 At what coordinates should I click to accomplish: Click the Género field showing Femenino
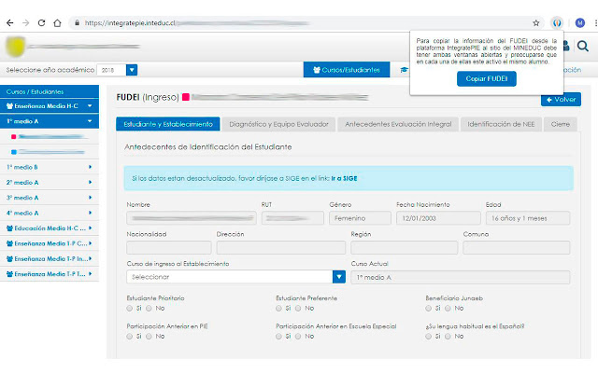point(360,218)
